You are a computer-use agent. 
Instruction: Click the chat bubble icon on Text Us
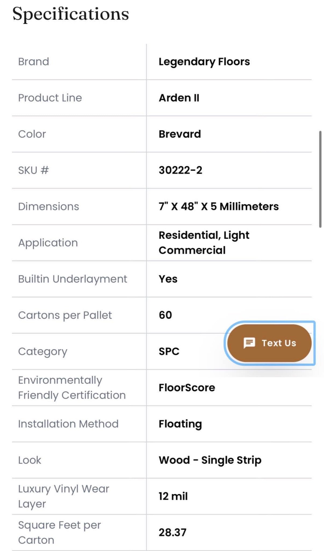[249, 343]
